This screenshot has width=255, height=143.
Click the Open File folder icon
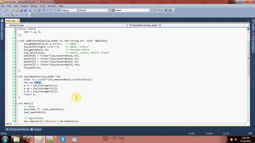point(17,10)
